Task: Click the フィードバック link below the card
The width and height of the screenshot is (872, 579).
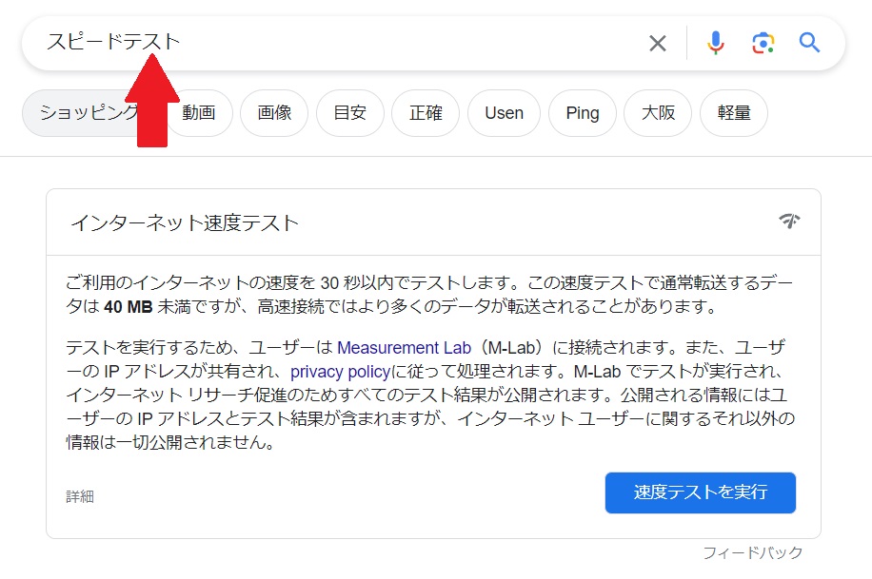Action: pyautogui.click(x=752, y=552)
